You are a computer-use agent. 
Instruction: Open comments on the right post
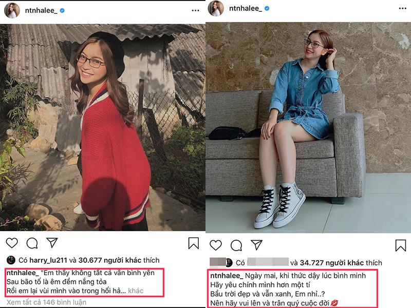236,245
